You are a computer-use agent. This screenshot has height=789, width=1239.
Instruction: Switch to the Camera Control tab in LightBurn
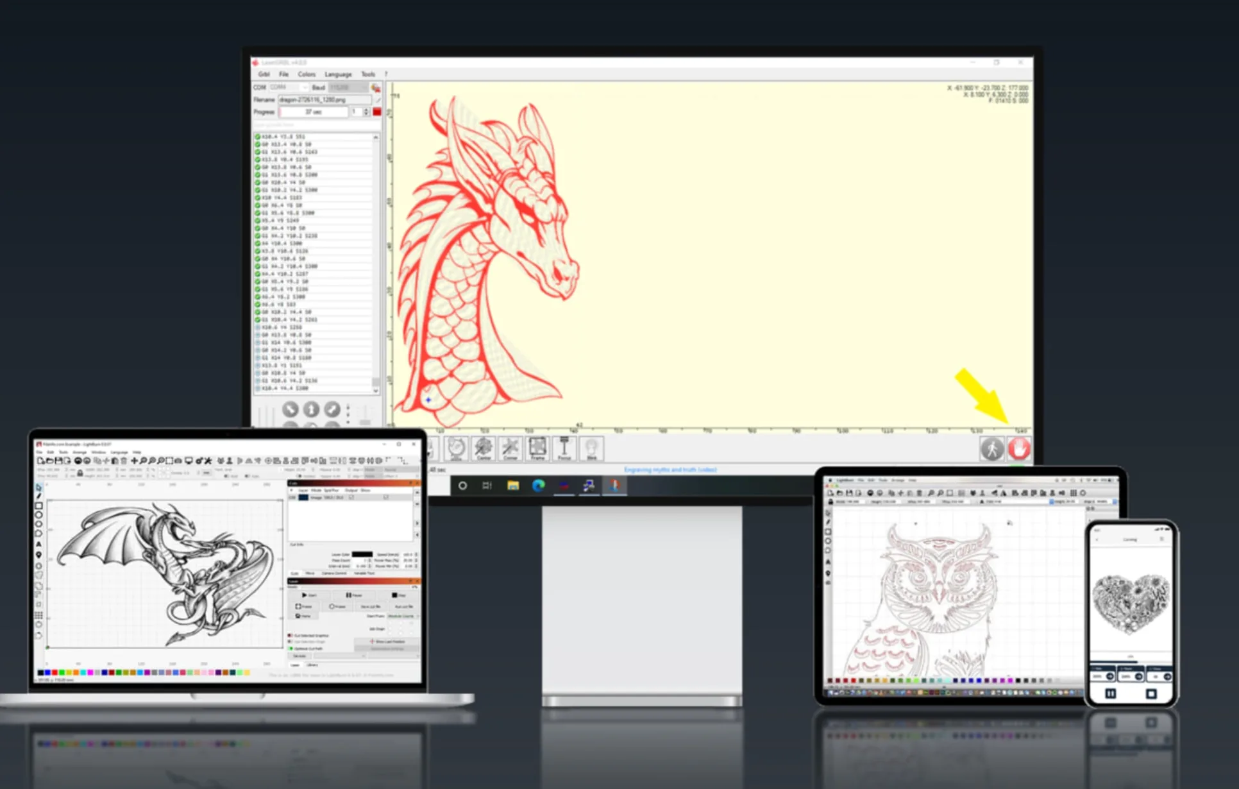334,573
